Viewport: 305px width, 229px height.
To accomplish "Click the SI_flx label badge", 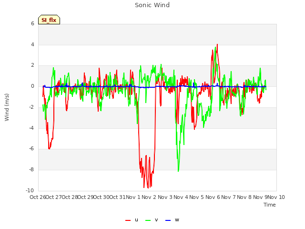I will (x=49, y=20).
